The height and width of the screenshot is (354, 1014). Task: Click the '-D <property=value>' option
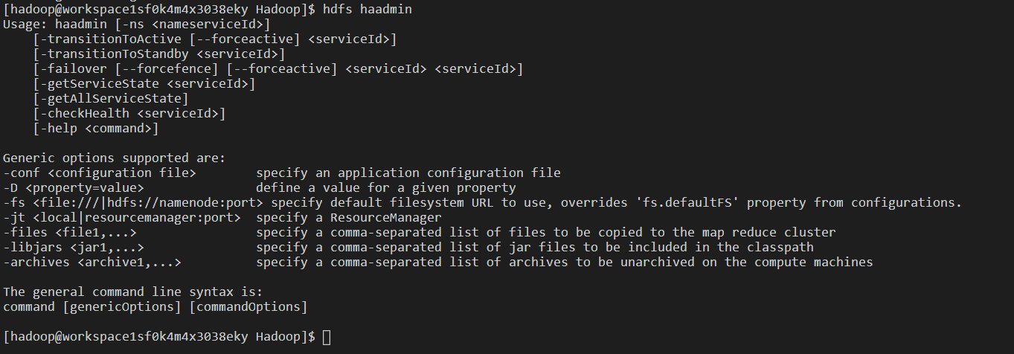[x=74, y=187]
